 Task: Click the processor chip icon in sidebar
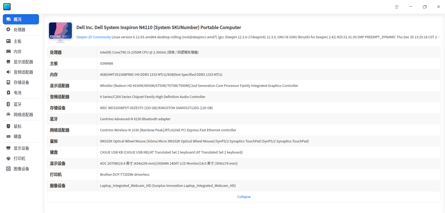coord(8,29)
